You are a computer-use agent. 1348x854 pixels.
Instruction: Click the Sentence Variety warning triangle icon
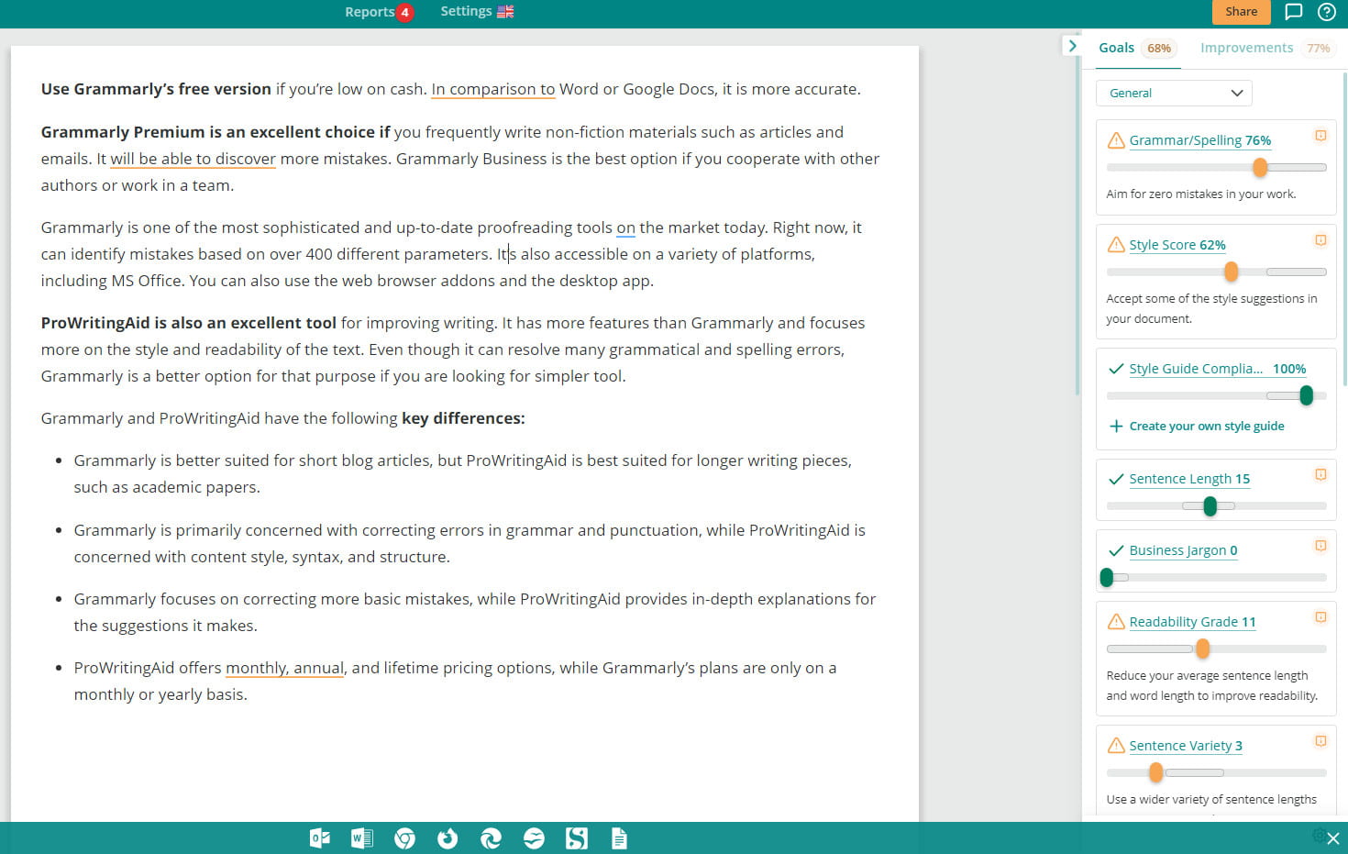(1116, 746)
